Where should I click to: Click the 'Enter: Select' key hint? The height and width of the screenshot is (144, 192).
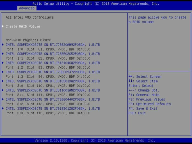(141, 86)
